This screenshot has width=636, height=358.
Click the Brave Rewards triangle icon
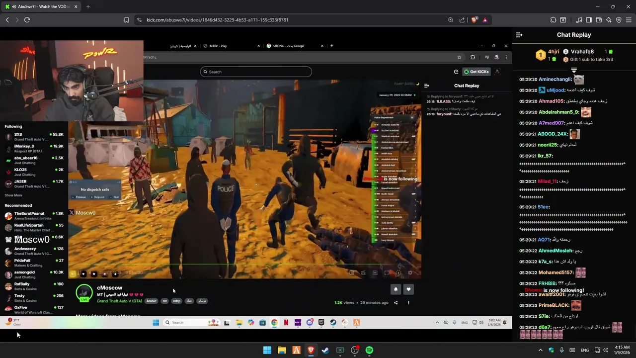point(485,20)
